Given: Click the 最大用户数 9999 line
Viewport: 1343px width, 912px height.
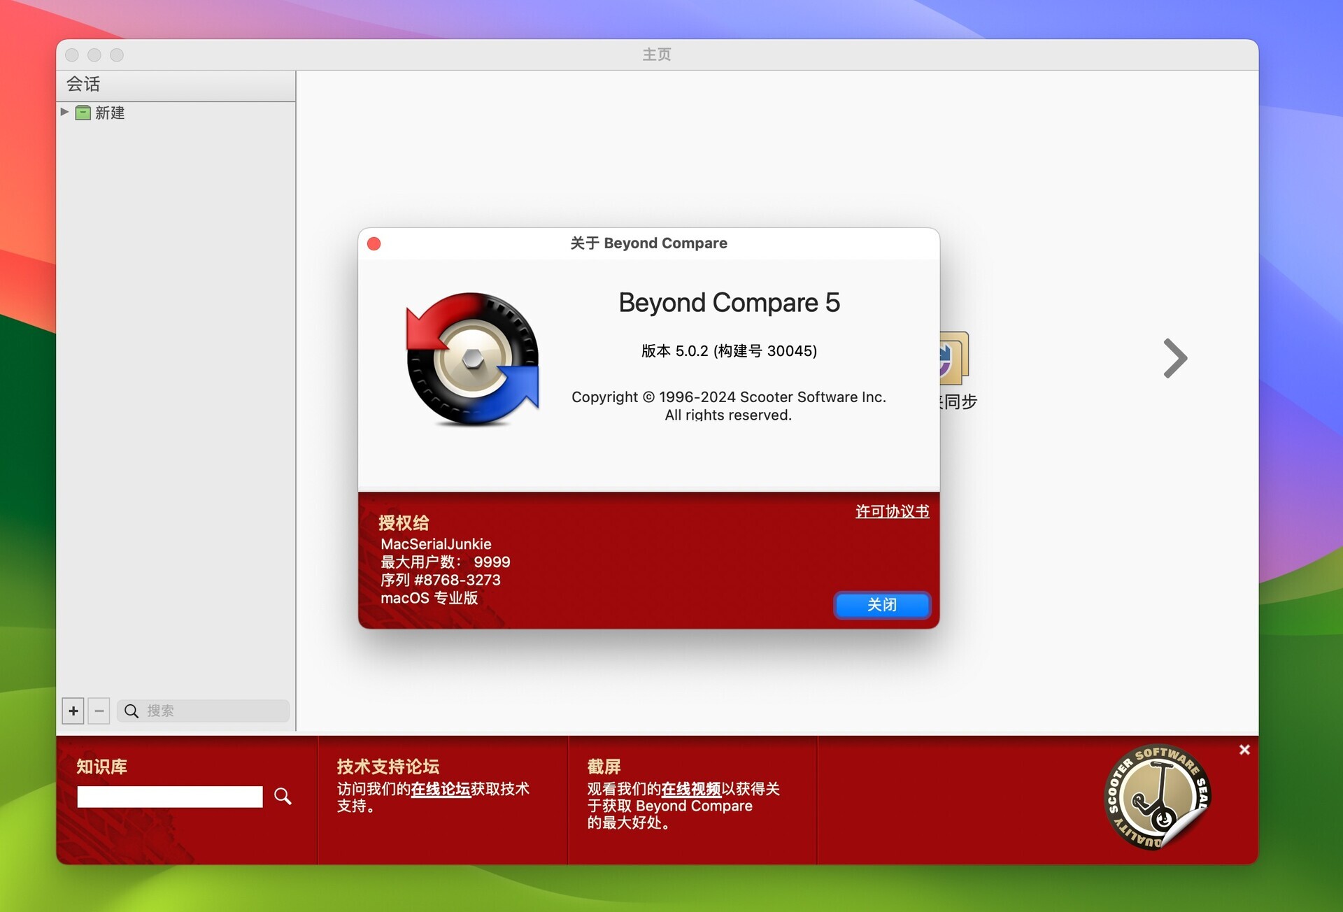Looking at the screenshot, I should [446, 562].
